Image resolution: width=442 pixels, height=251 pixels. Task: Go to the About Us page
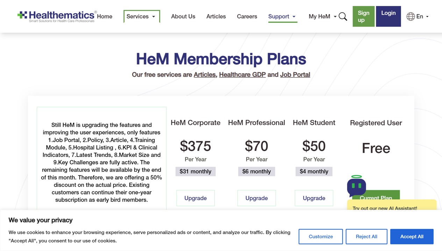coord(183,16)
